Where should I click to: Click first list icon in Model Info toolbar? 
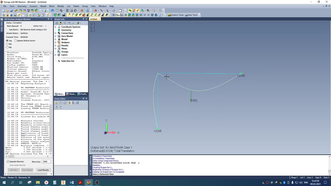pos(56,23)
